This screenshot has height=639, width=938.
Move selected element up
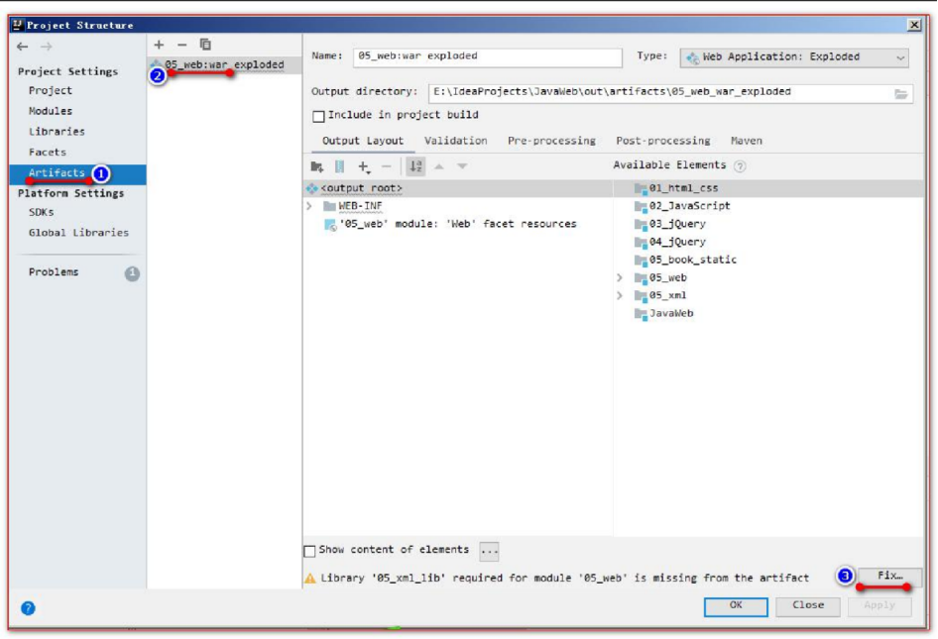(439, 166)
